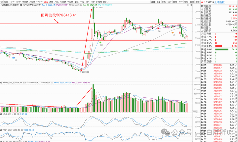Click the red heart 20 marker

click(x=158, y=28)
